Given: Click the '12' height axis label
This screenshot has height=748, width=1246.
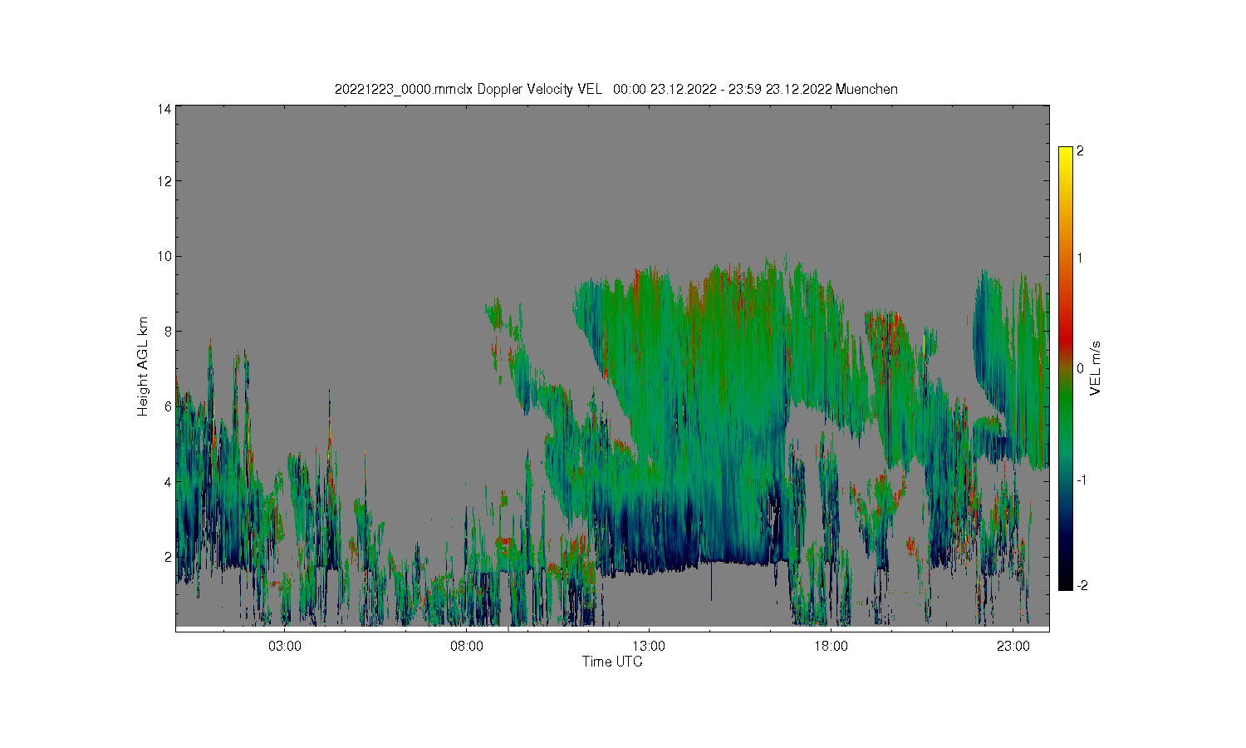Looking at the screenshot, I should click(x=164, y=181).
